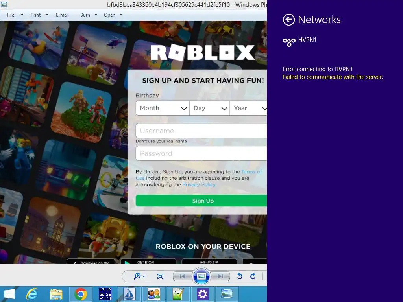
Task: Open the Terms of Use link
Action: 251,171
